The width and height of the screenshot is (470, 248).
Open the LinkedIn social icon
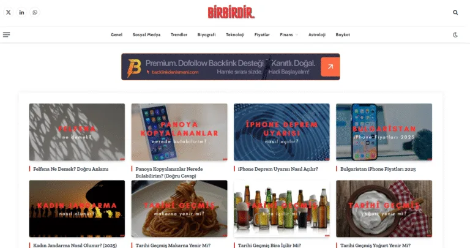[x=21, y=12]
